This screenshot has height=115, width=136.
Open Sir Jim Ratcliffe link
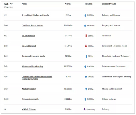click(28, 36)
